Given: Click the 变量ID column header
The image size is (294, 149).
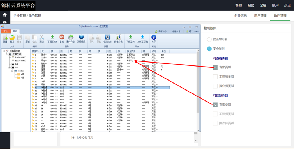Looking at the screenshot, I should point(36,51).
